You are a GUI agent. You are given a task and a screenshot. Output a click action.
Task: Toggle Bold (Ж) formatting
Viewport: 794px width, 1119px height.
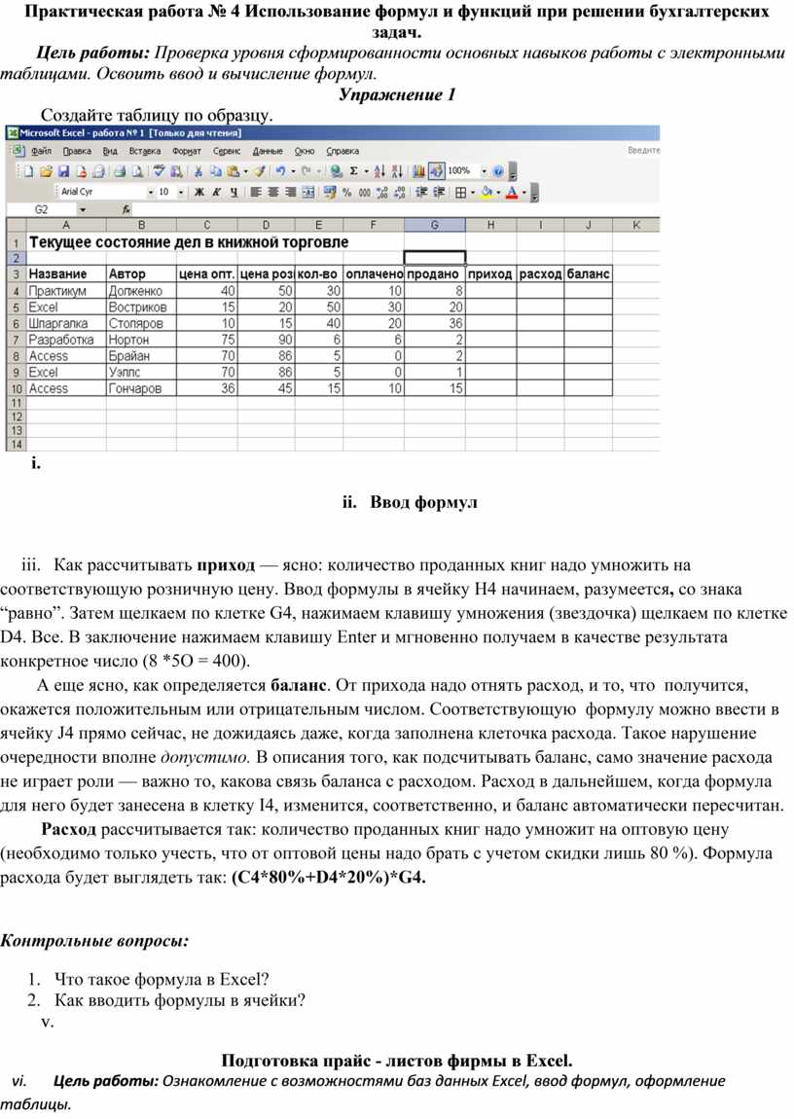click(x=199, y=193)
